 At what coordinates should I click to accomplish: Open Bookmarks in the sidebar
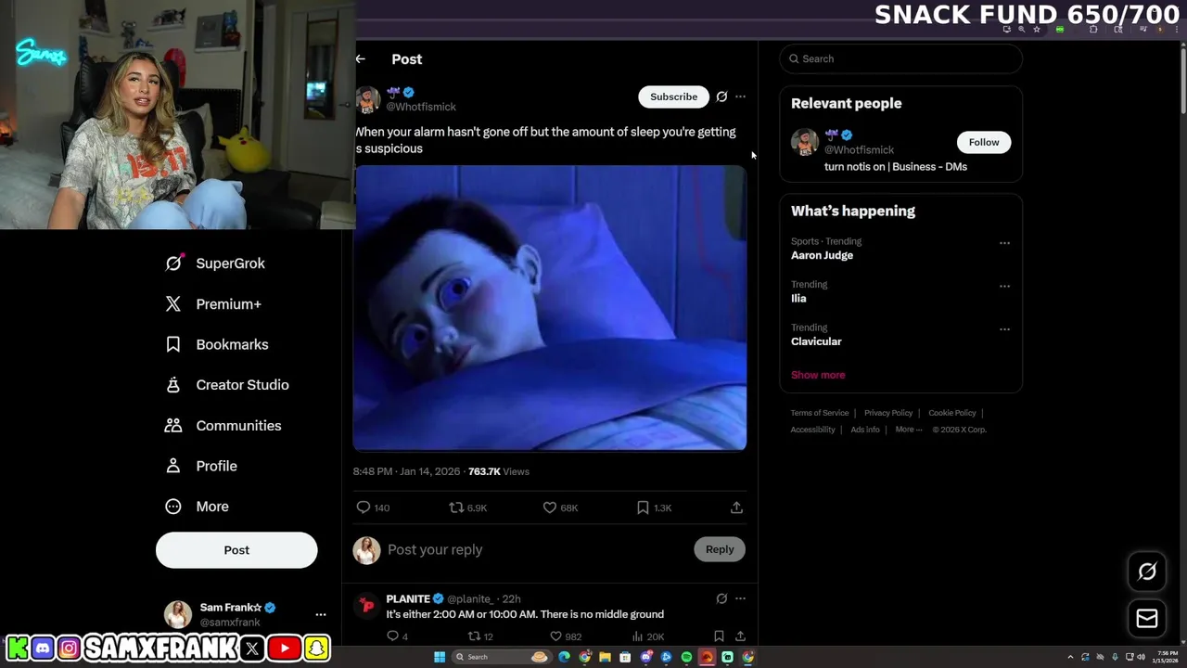pyautogui.click(x=217, y=344)
